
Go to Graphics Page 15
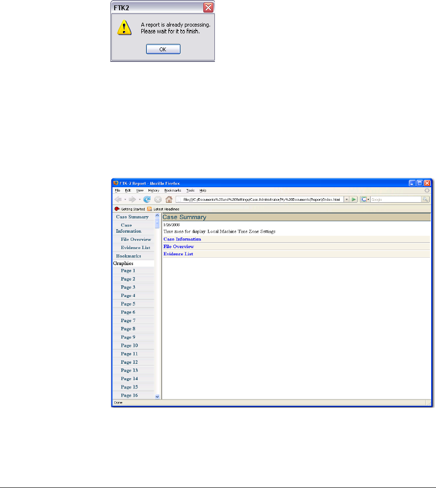click(x=129, y=387)
